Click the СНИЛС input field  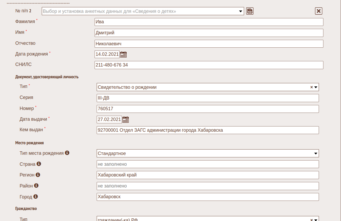click(209, 65)
